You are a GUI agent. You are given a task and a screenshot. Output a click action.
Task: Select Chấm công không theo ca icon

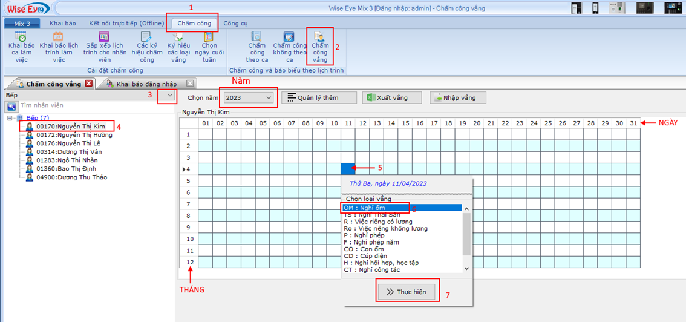coord(290,38)
